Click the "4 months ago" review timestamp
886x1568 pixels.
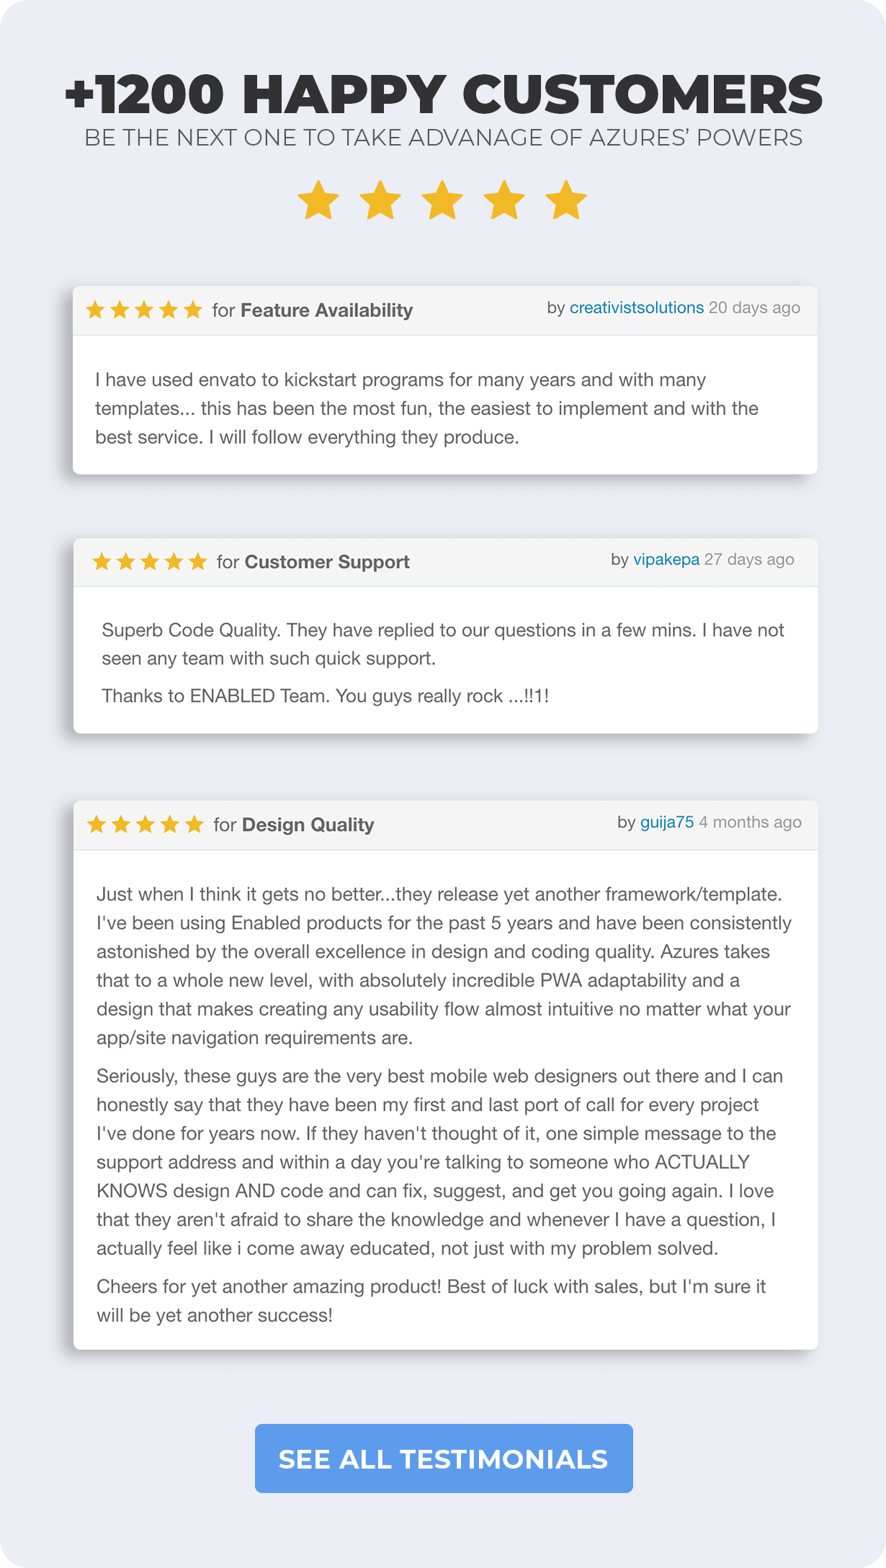750,823
